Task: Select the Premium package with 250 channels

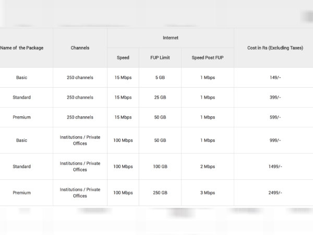Action: (22, 117)
